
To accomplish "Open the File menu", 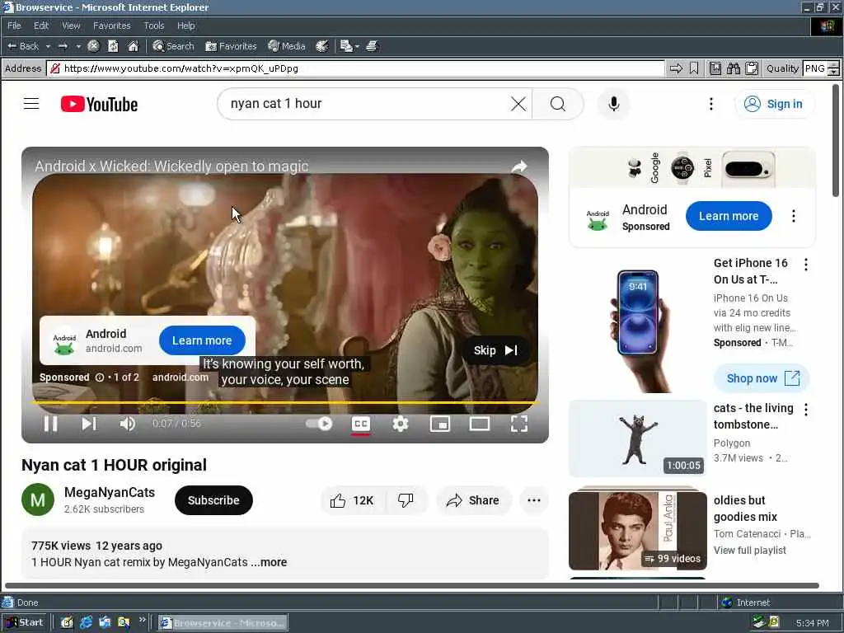I will click(14, 26).
